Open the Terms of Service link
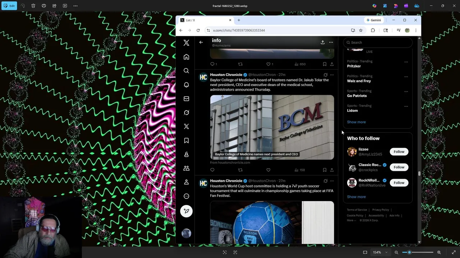 pos(357,210)
